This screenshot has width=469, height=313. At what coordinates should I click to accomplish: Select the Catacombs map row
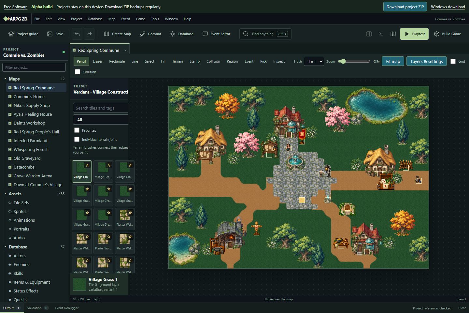coord(36,167)
